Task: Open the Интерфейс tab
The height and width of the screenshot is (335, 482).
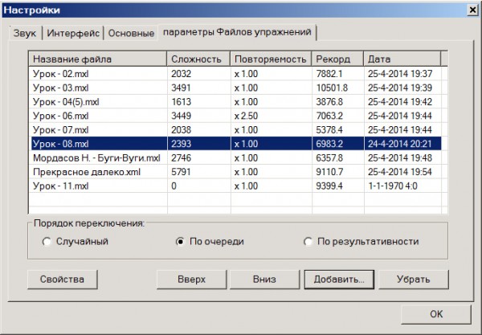Action: [x=73, y=34]
